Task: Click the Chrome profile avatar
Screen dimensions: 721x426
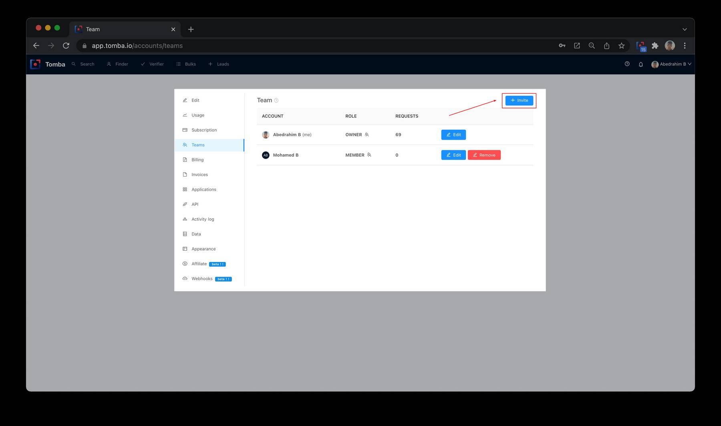Action: point(670,46)
